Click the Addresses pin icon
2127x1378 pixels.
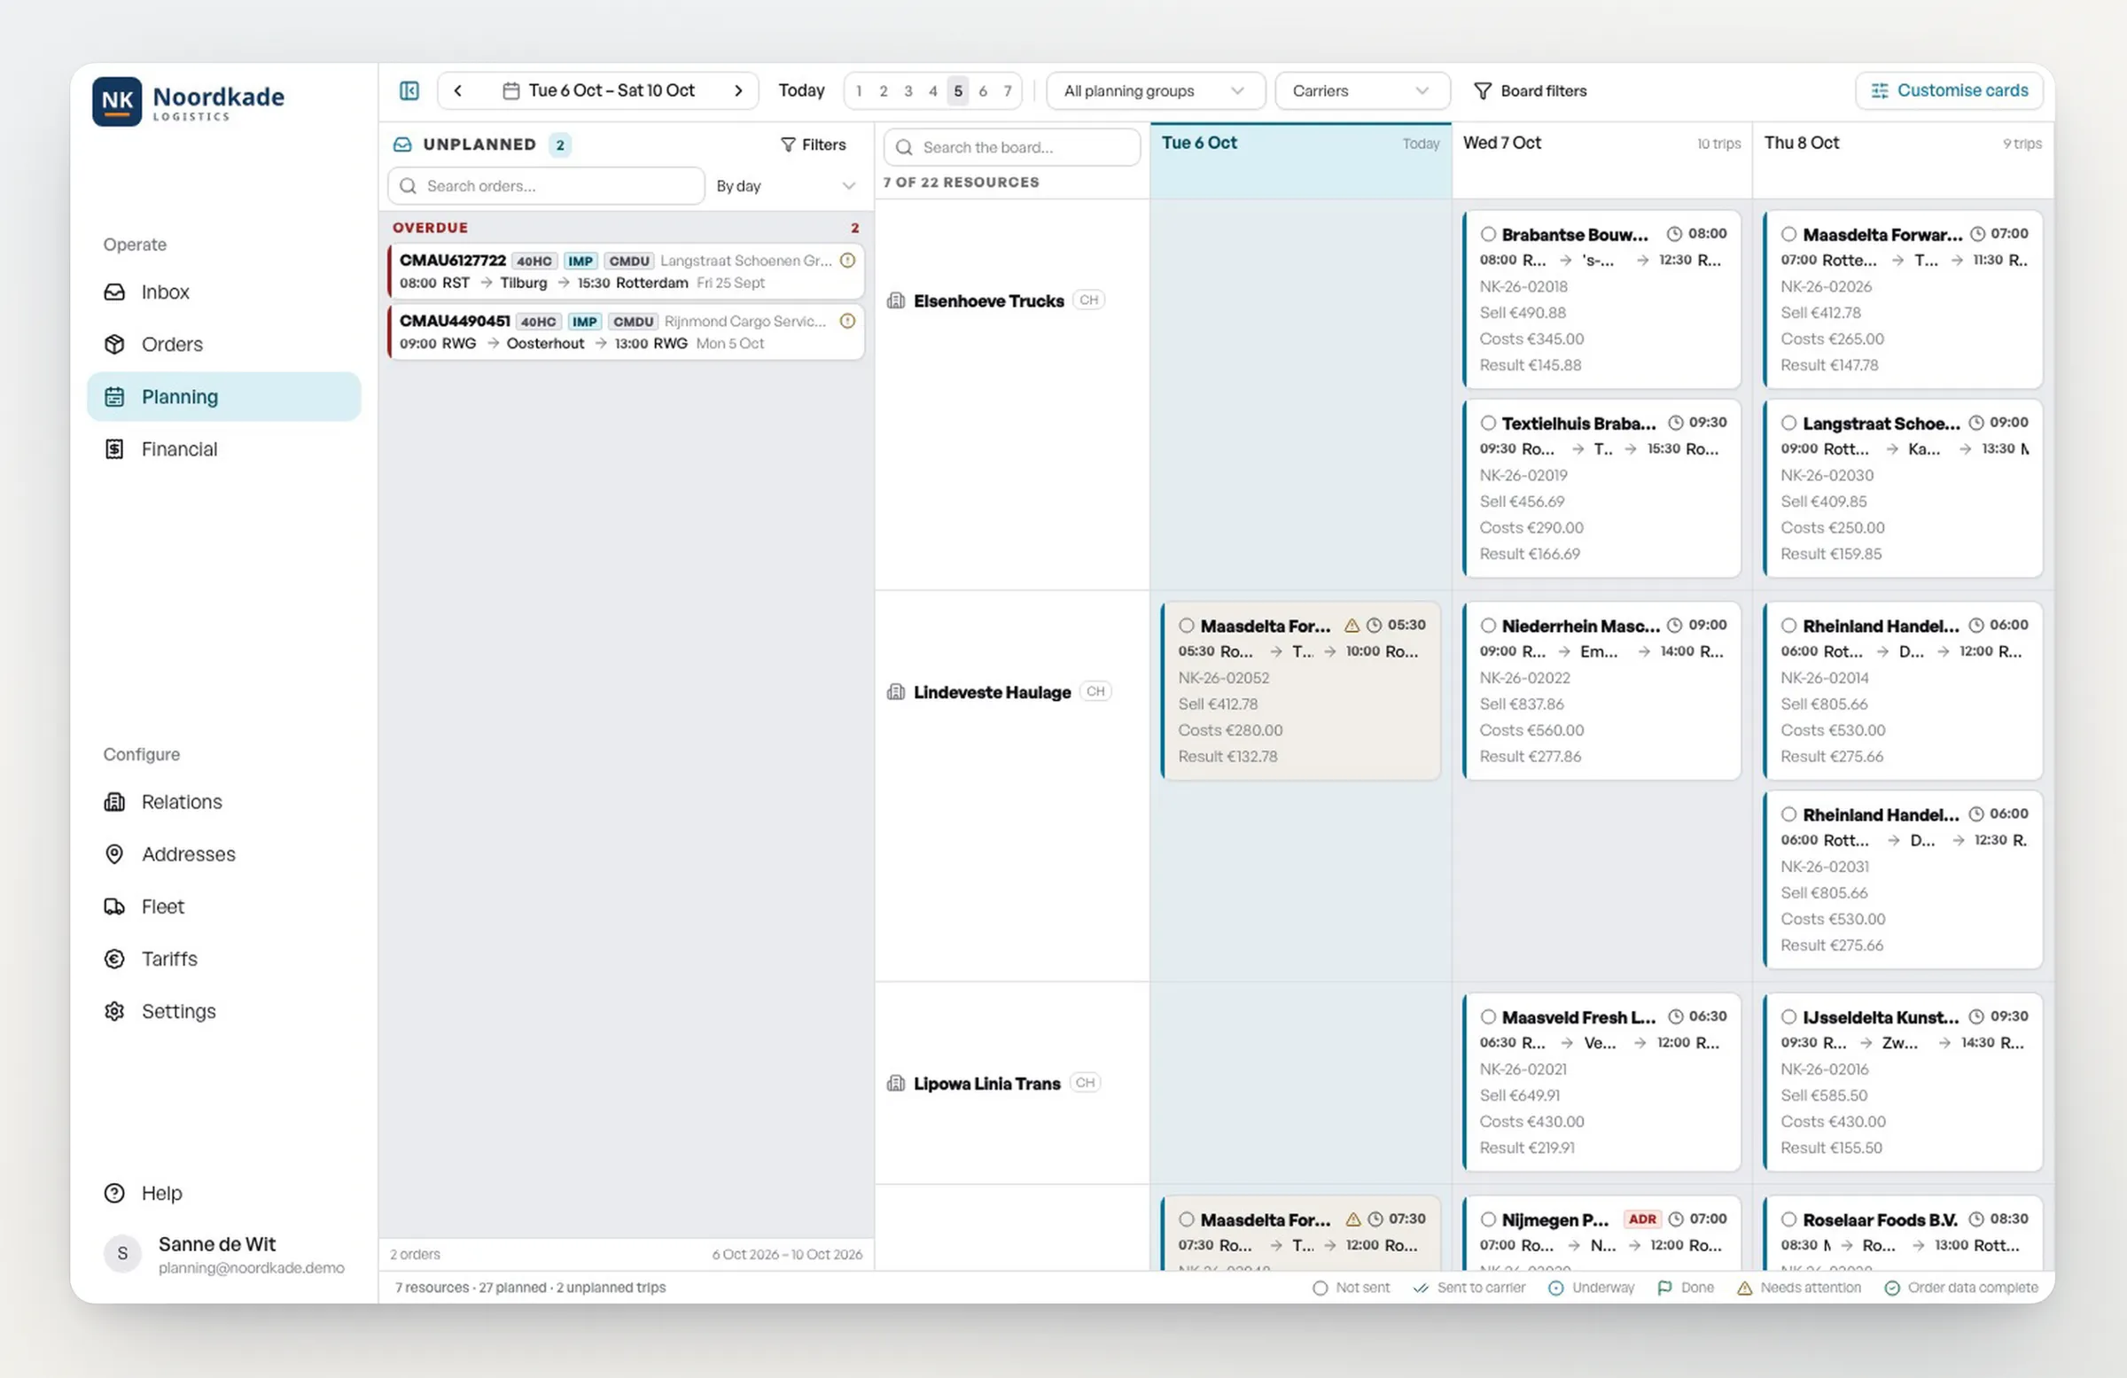(114, 854)
